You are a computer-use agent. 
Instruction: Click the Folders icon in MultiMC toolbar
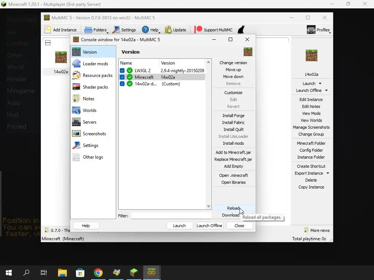[88, 30]
